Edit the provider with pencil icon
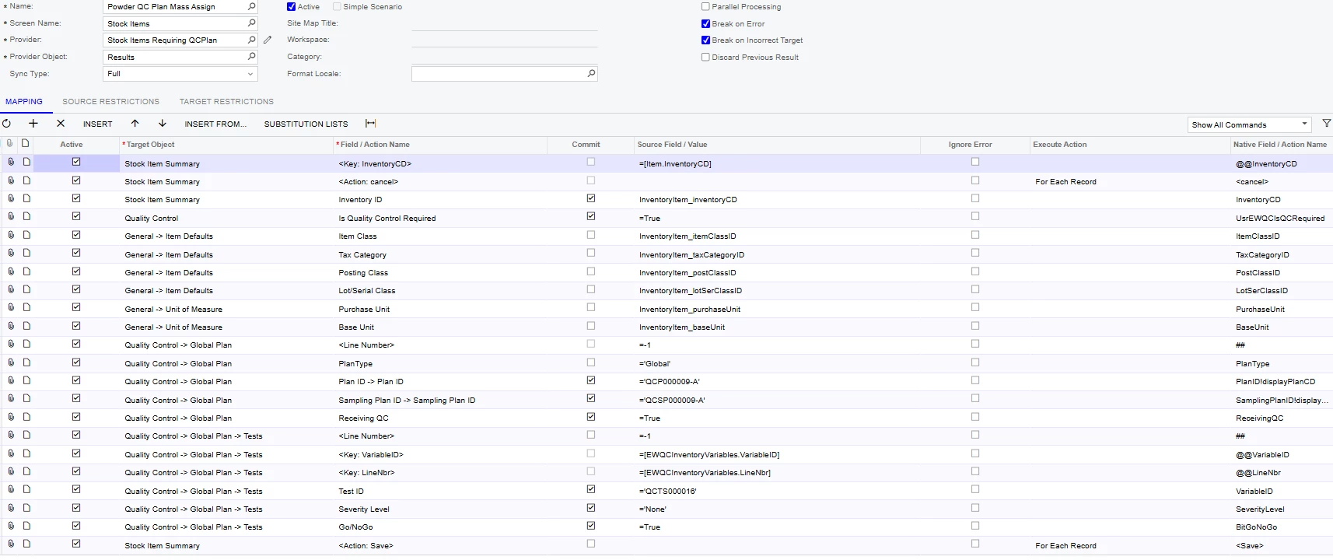 pyautogui.click(x=268, y=40)
